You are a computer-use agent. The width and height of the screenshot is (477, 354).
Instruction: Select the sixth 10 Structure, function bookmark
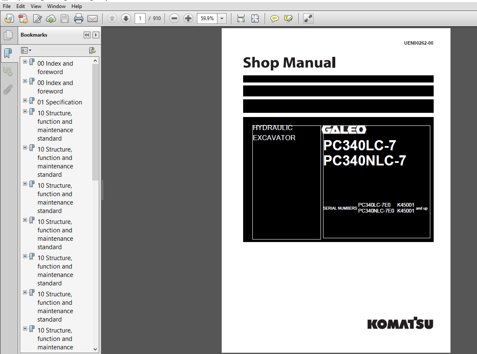coord(55,306)
